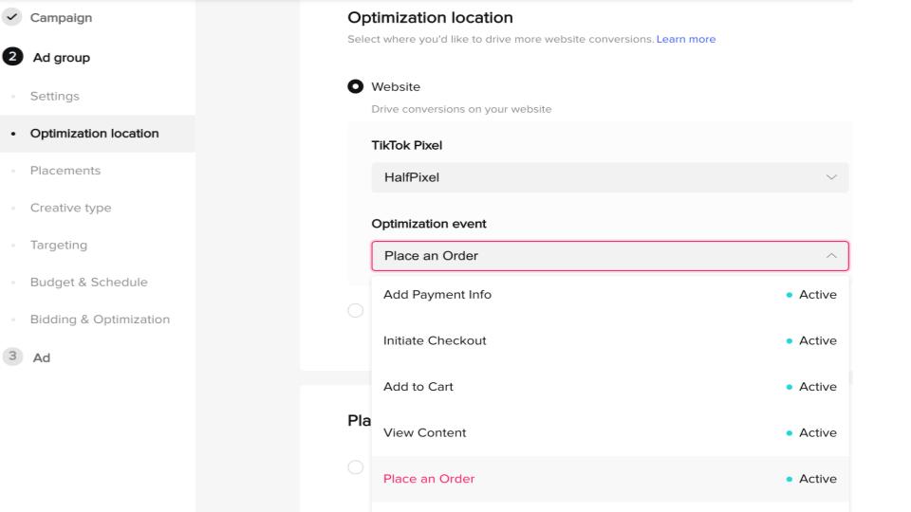This screenshot has height=512, width=911.
Task: Pick View Content optimization event
Action: coord(610,433)
